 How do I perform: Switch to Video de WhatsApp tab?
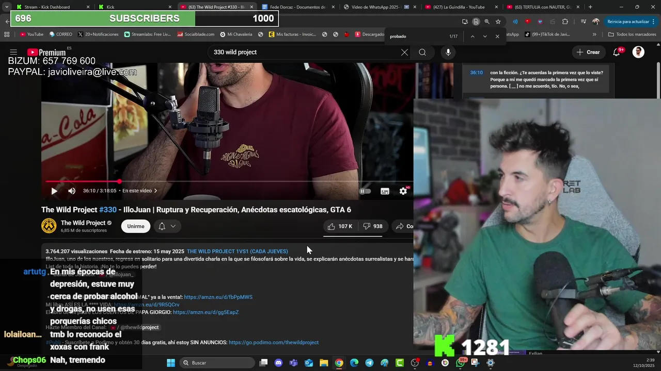pos(380,7)
